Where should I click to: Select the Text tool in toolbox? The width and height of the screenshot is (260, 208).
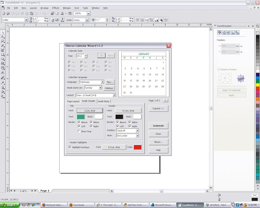tap(3, 73)
